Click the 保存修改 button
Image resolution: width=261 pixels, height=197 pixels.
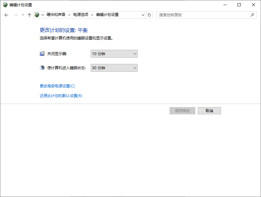182,111
